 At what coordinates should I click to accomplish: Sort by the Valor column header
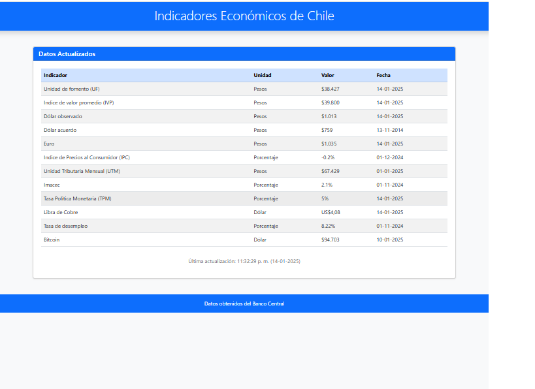327,75
